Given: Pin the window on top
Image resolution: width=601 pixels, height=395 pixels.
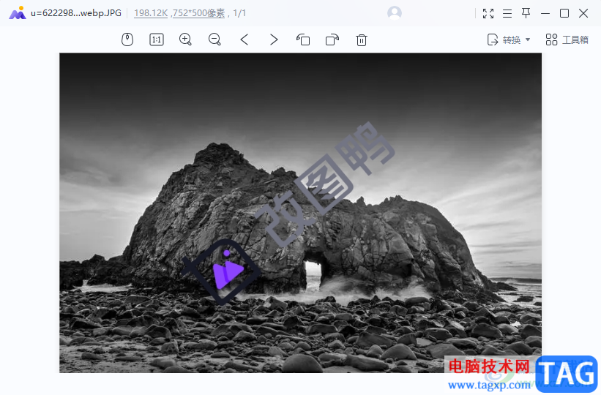Looking at the screenshot, I should [526, 13].
